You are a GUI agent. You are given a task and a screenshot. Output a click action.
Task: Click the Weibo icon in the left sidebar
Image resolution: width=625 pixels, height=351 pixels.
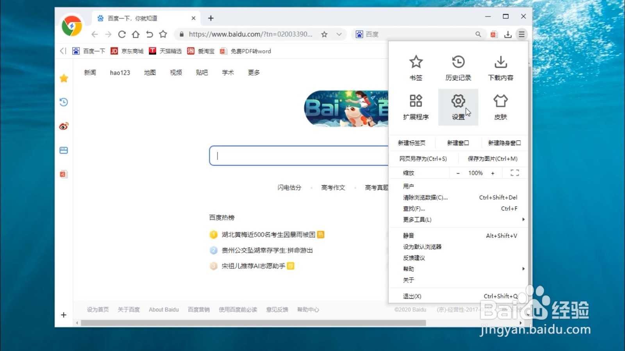(63, 126)
